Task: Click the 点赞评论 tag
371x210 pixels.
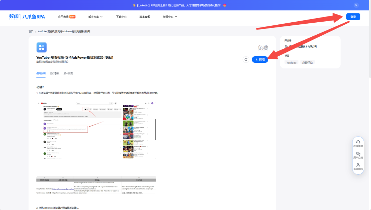Action: coord(307,62)
